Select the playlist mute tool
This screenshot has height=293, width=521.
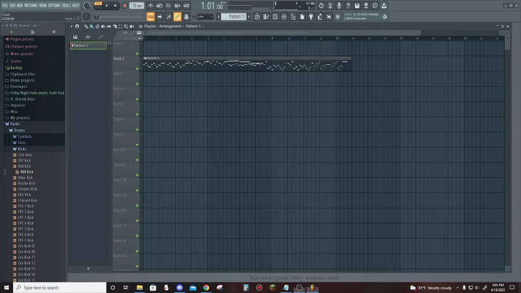pos(103,26)
